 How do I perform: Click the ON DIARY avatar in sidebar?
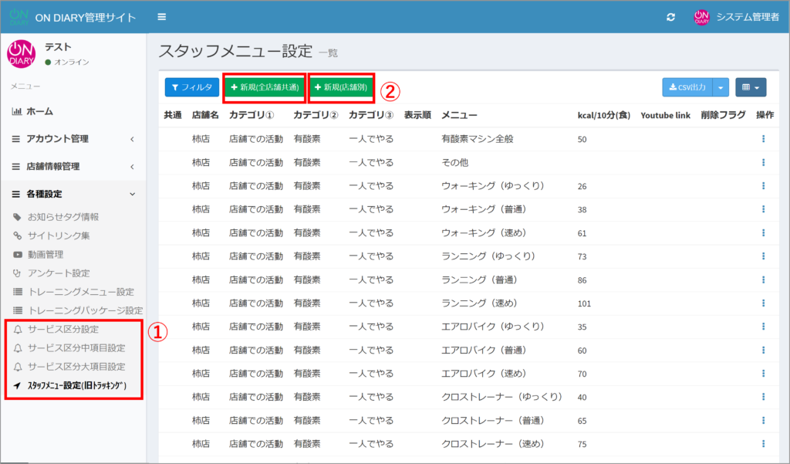tap(21, 54)
